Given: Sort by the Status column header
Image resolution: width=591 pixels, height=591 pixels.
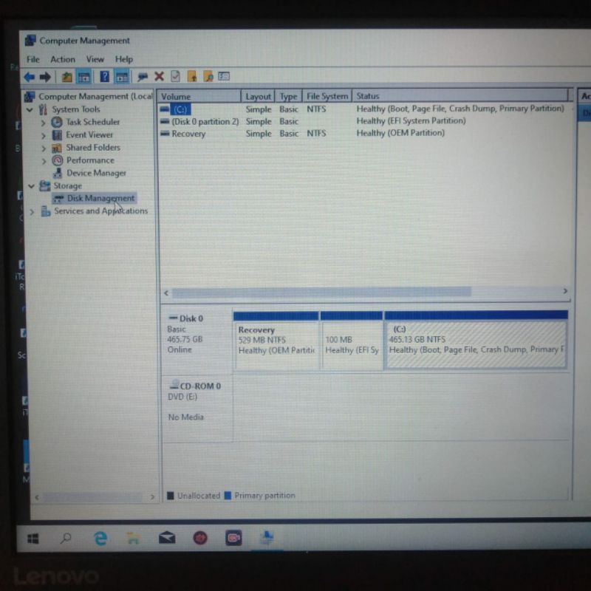Looking at the screenshot, I should [460, 96].
